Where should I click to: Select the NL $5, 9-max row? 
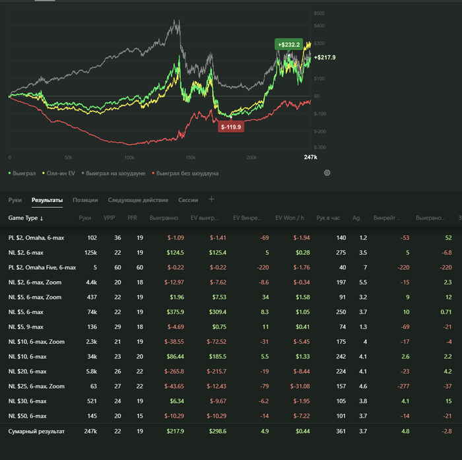231,327
